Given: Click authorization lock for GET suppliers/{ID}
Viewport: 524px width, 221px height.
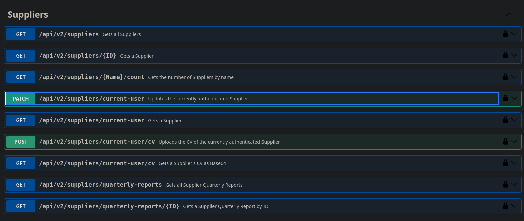Looking at the screenshot, I should [505, 55].
